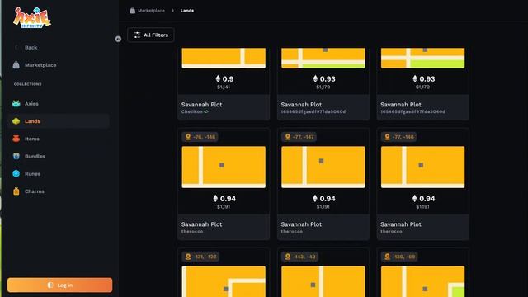Click the $1,141 USD price

click(224, 87)
